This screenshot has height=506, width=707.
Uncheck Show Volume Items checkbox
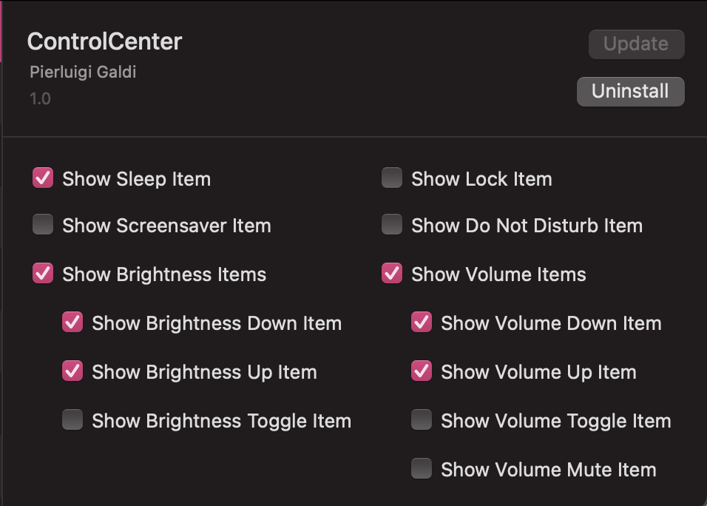tap(392, 274)
